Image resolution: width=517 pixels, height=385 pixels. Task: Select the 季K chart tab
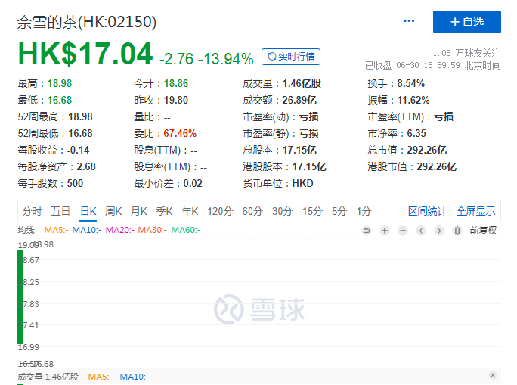pyautogui.click(x=164, y=211)
